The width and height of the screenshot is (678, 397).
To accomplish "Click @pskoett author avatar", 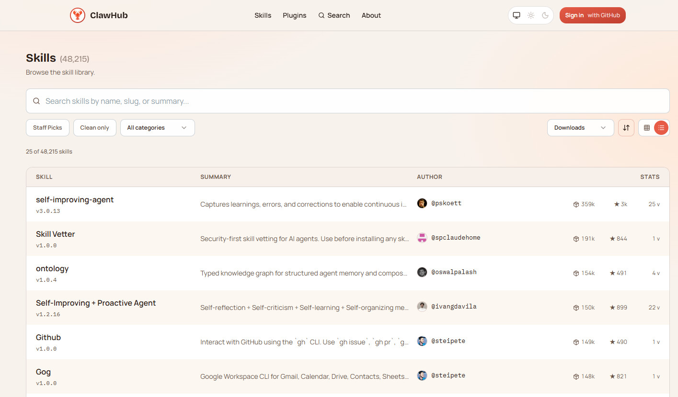I will (x=422, y=203).
